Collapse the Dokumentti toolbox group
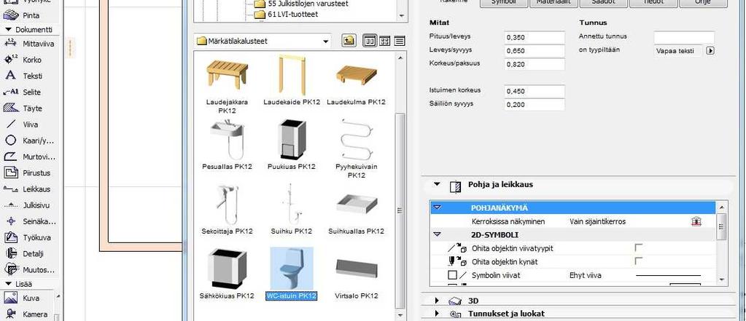The width and height of the screenshot is (746, 321). (x=8, y=29)
